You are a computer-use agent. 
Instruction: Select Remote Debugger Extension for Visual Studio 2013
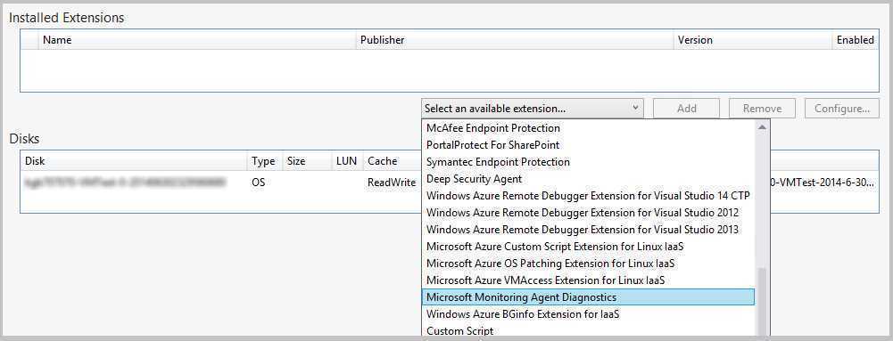588,230
